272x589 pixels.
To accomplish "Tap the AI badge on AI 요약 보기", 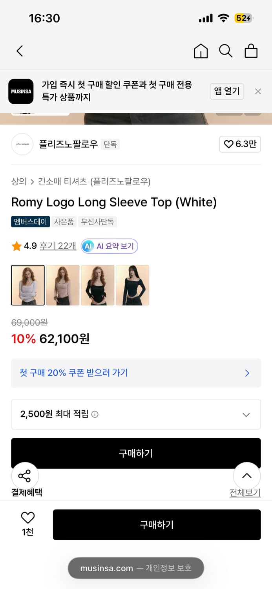I will 87,246.
